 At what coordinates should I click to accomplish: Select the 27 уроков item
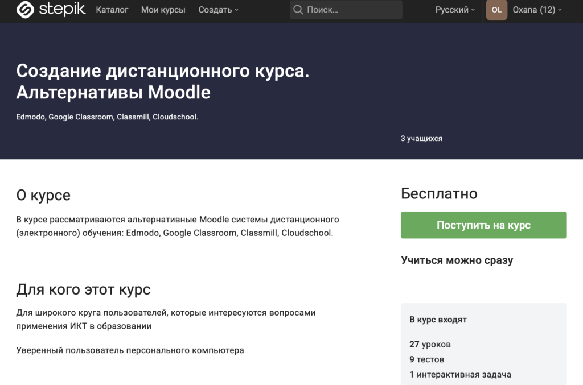point(430,344)
